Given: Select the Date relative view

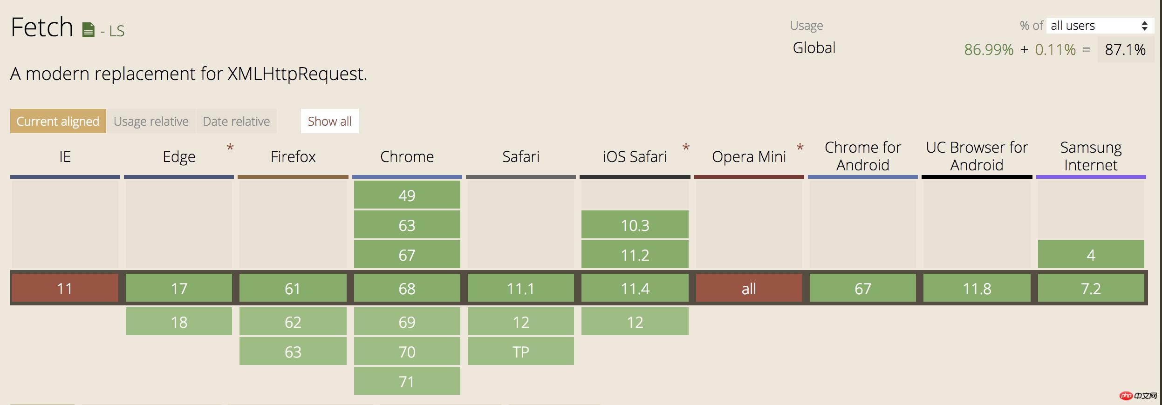Looking at the screenshot, I should (236, 121).
